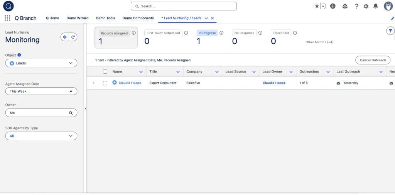Screen dimensions: 395x195
Task: Click the Yesterday last outreach text
Action: click(351, 83)
